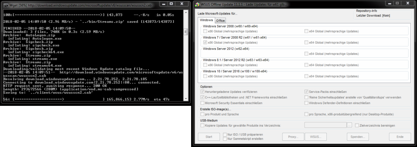Switch to the Office tab
This screenshot has width=417, height=147.
(220, 21)
